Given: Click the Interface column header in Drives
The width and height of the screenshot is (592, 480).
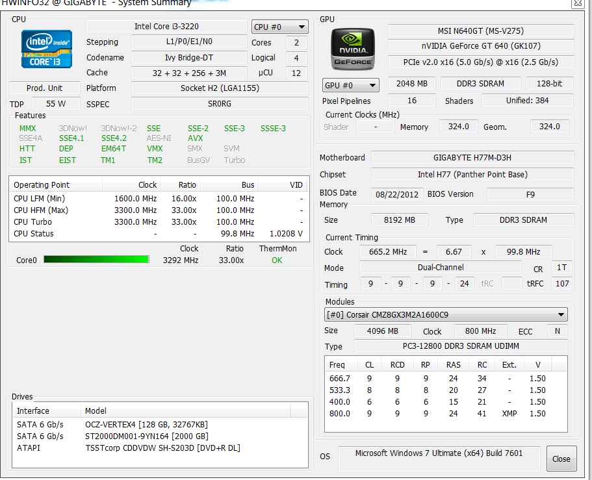Looking at the screenshot, I should (47, 411).
